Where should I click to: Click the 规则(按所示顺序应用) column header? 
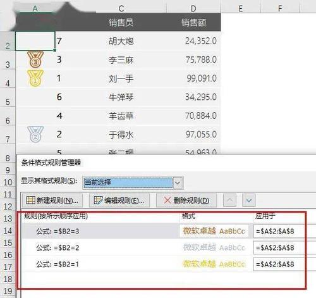click(56, 216)
